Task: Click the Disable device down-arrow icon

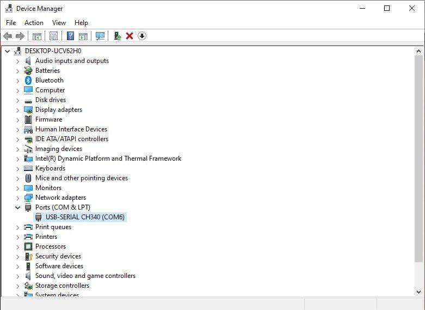Action: (x=142, y=36)
